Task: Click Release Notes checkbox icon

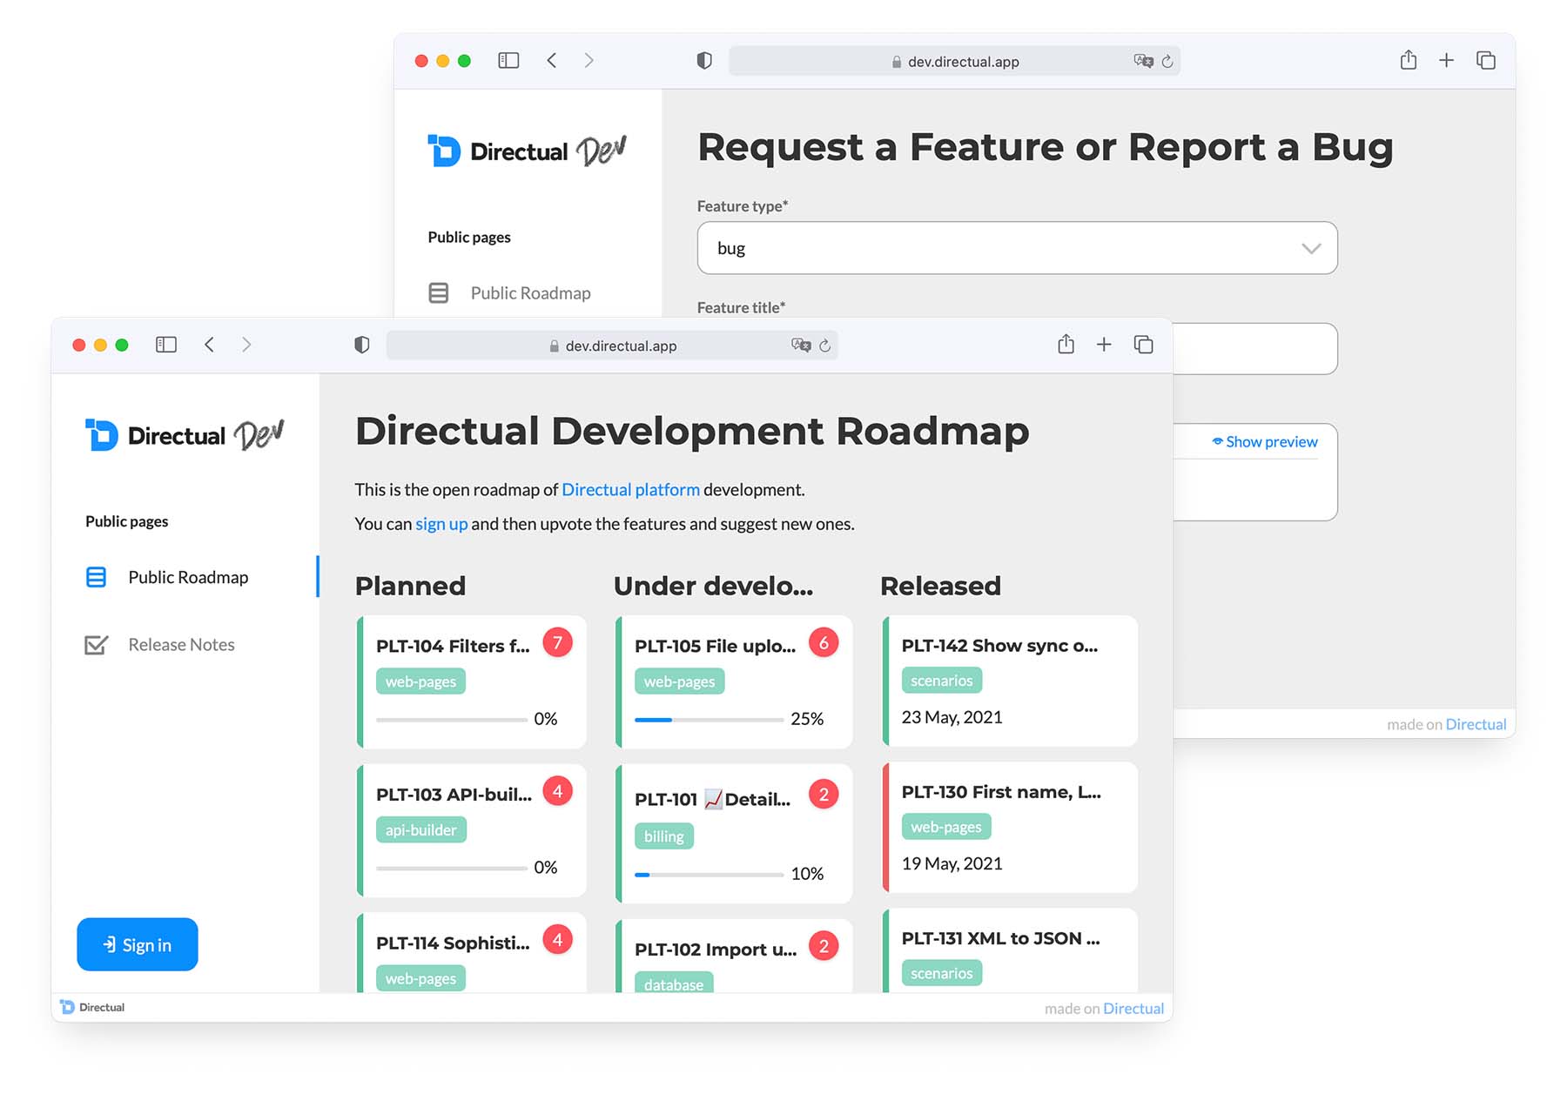Action: (x=96, y=645)
